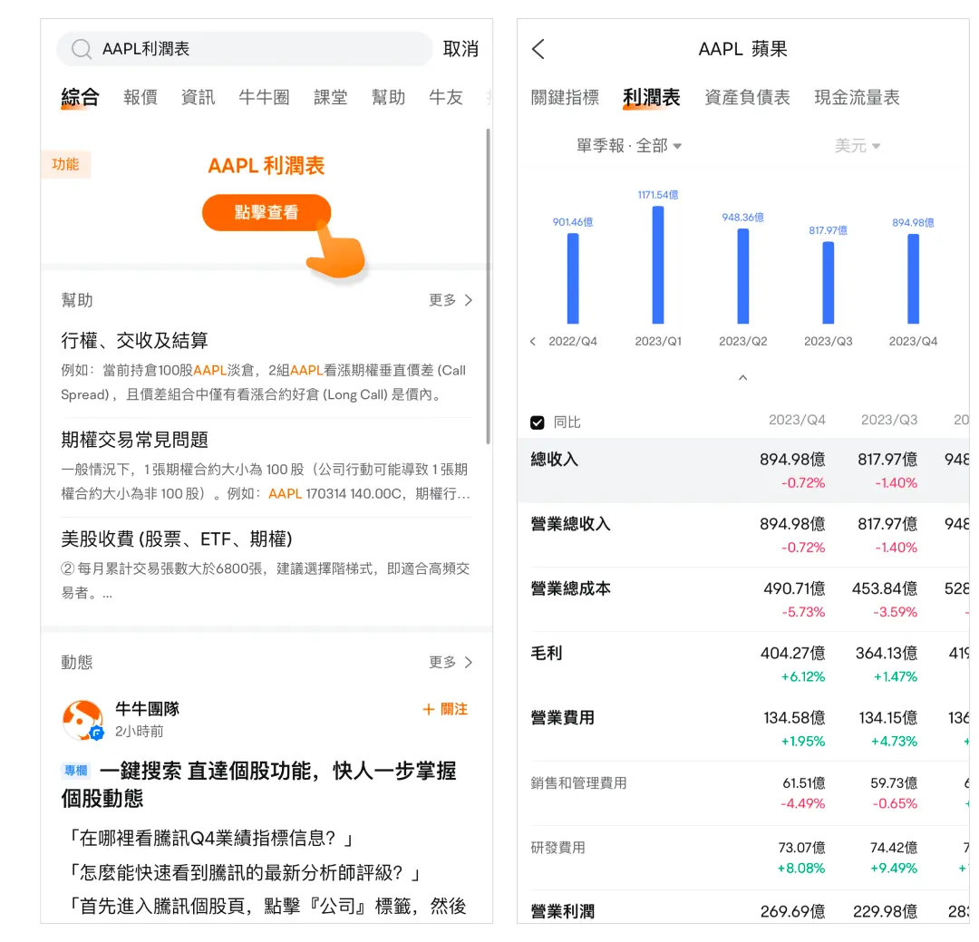Tap the back arrow on AAPL page
This screenshot has height=942, width=979.
(x=538, y=49)
